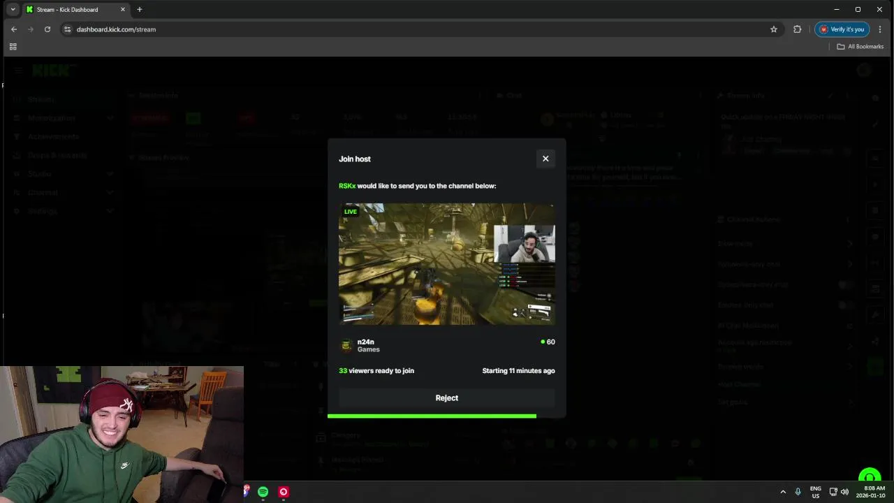This screenshot has height=503, width=894.
Task: Open the Apps grid in the bookmarks bar
Action: tap(13, 47)
